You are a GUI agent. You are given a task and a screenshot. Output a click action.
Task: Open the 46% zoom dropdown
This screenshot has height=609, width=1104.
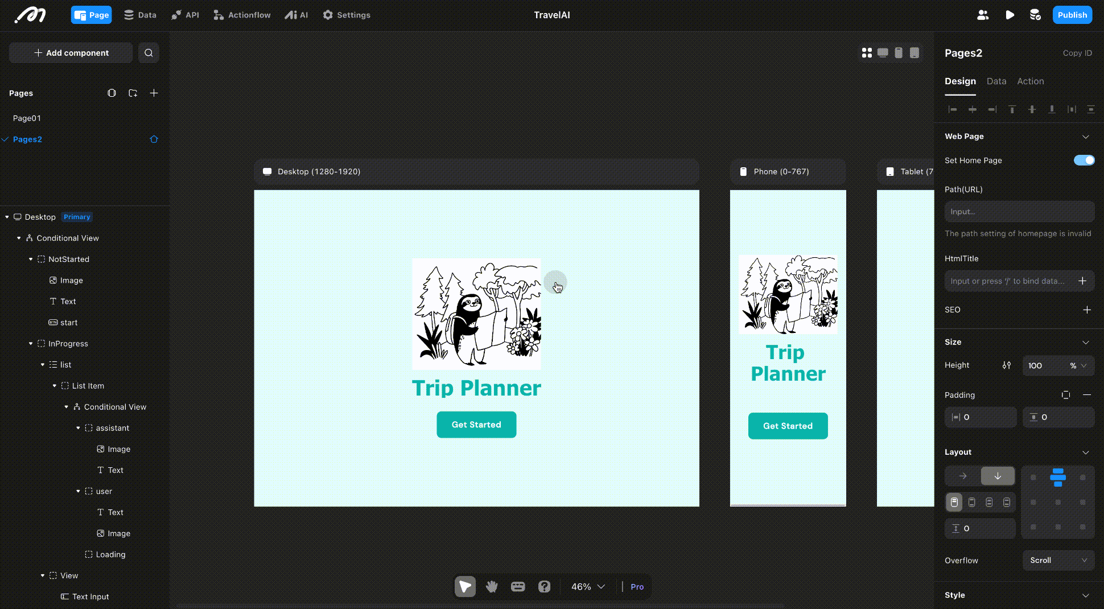tap(588, 586)
